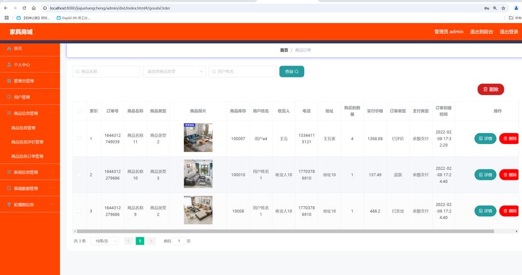The height and width of the screenshot is (275, 522).
Task: Click the home icon in the sidebar
Action: coord(9,48)
